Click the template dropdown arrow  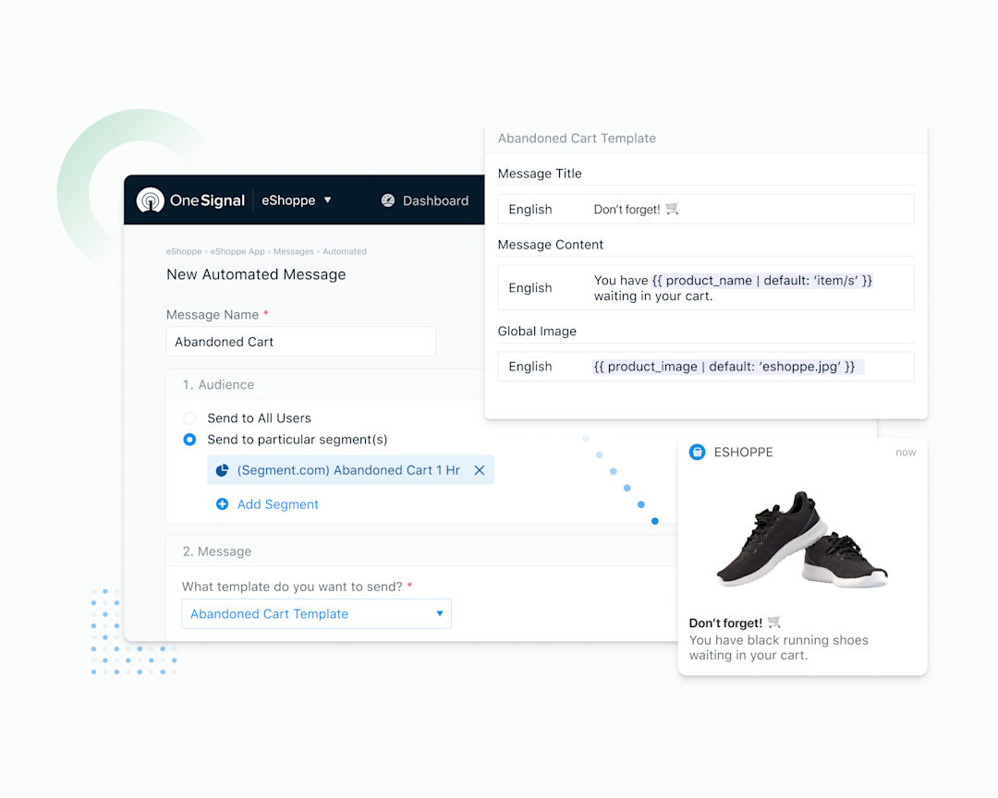pyautogui.click(x=440, y=613)
